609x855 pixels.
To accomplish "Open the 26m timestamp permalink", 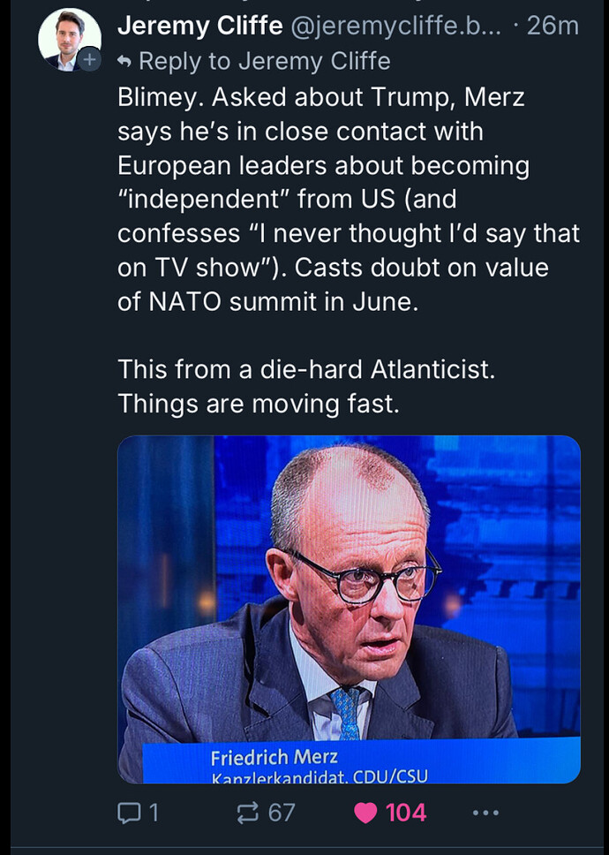I will click(553, 26).
